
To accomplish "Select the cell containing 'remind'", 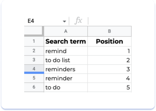I will click(66, 51).
